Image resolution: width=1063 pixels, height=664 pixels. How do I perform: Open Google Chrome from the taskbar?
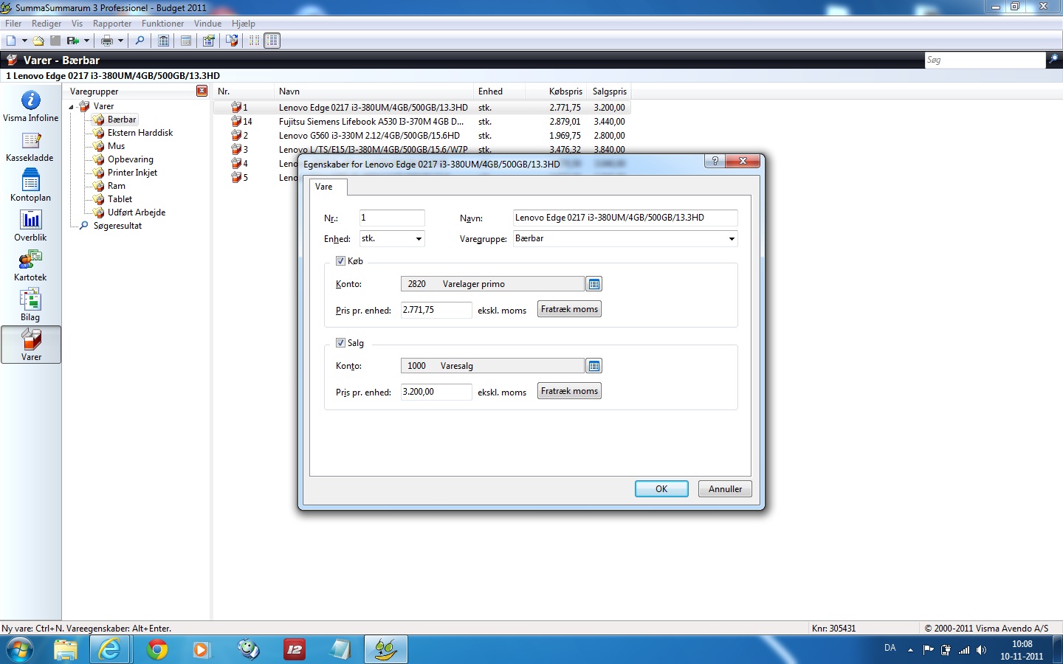click(156, 650)
